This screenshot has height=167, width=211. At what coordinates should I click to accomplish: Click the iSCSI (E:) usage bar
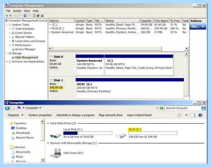pyautogui.click(x=153, y=133)
